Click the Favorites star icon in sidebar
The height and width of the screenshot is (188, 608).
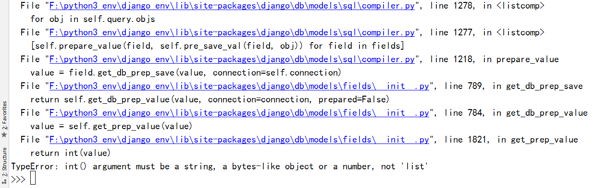click(4, 135)
